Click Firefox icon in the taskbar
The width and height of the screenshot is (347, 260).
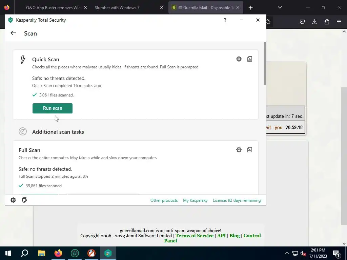pyautogui.click(x=58, y=253)
